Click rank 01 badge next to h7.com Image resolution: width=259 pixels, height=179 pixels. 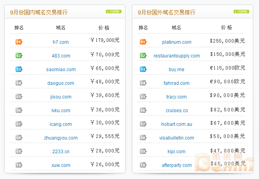[x=19, y=42]
